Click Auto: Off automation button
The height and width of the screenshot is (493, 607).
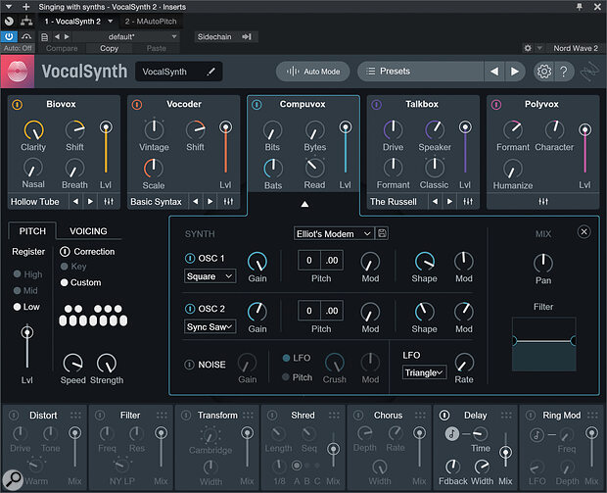[18, 48]
